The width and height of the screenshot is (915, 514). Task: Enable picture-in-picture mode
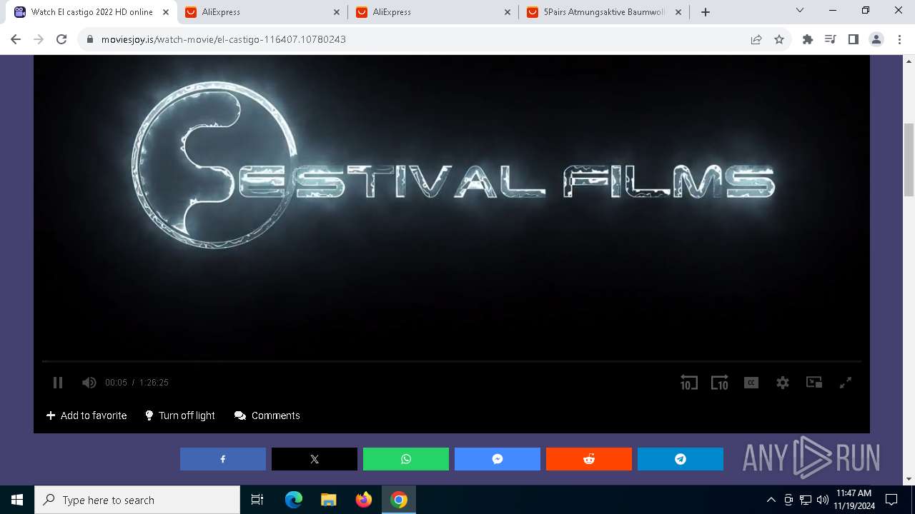click(814, 383)
